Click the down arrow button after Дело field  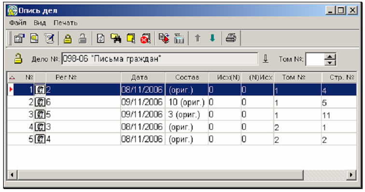pyautogui.click(x=266, y=59)
